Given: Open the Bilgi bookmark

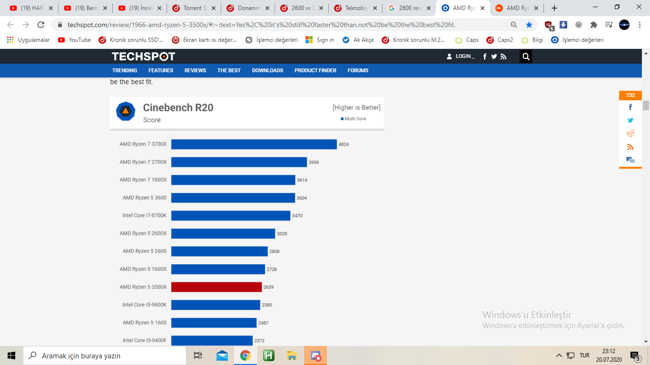Looking at the screenshot, I should coord(532,40).
